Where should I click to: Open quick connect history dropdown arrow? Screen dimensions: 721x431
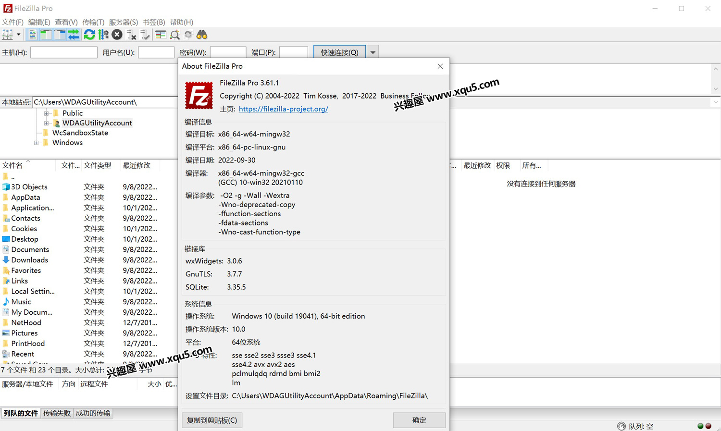(x=373, y=52)
